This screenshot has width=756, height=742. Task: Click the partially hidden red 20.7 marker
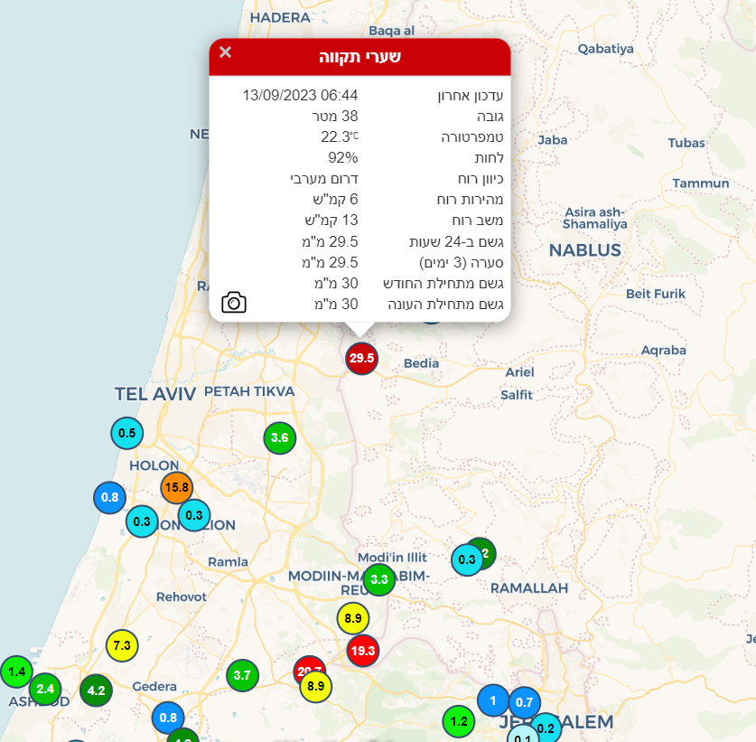pos(307,665)
